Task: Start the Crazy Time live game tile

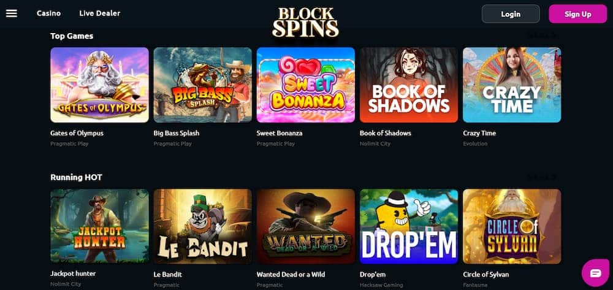Action: (512, 85)
